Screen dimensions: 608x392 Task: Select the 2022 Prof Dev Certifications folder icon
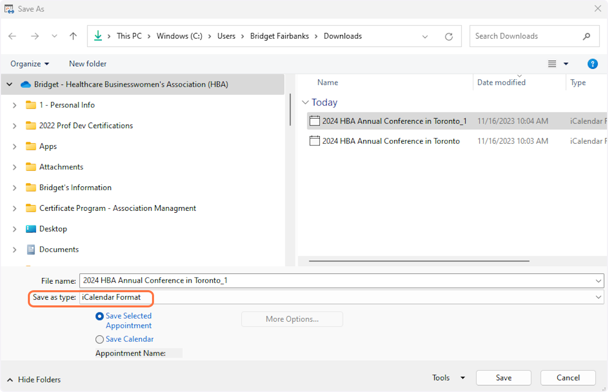pyautogui.click(x=31, y=126)
